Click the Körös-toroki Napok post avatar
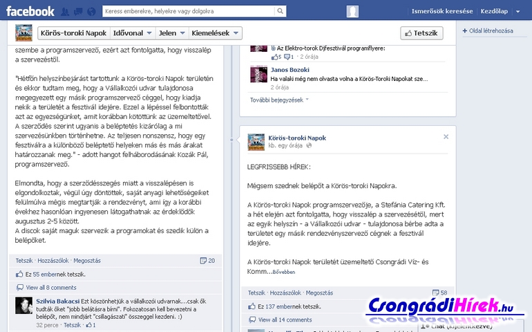Viewport: 532px width, 332px height. [x=256, y=142]
